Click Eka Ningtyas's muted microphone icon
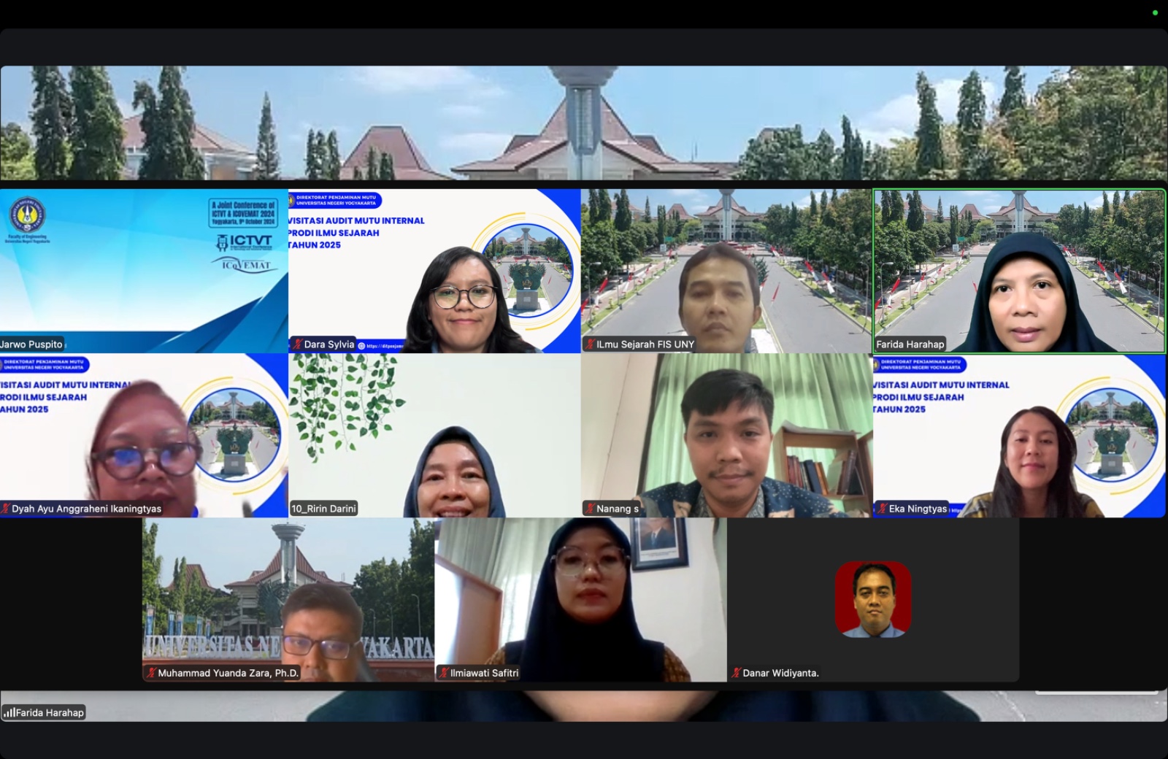 pyautogui.click(x=882, y=509)
